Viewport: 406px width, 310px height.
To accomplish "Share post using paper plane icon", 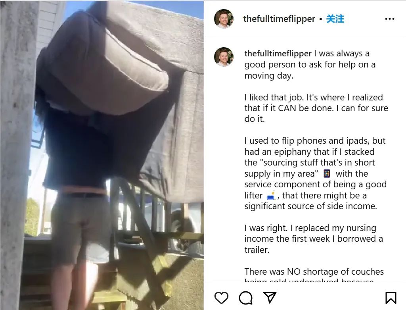I will (270, 297).
